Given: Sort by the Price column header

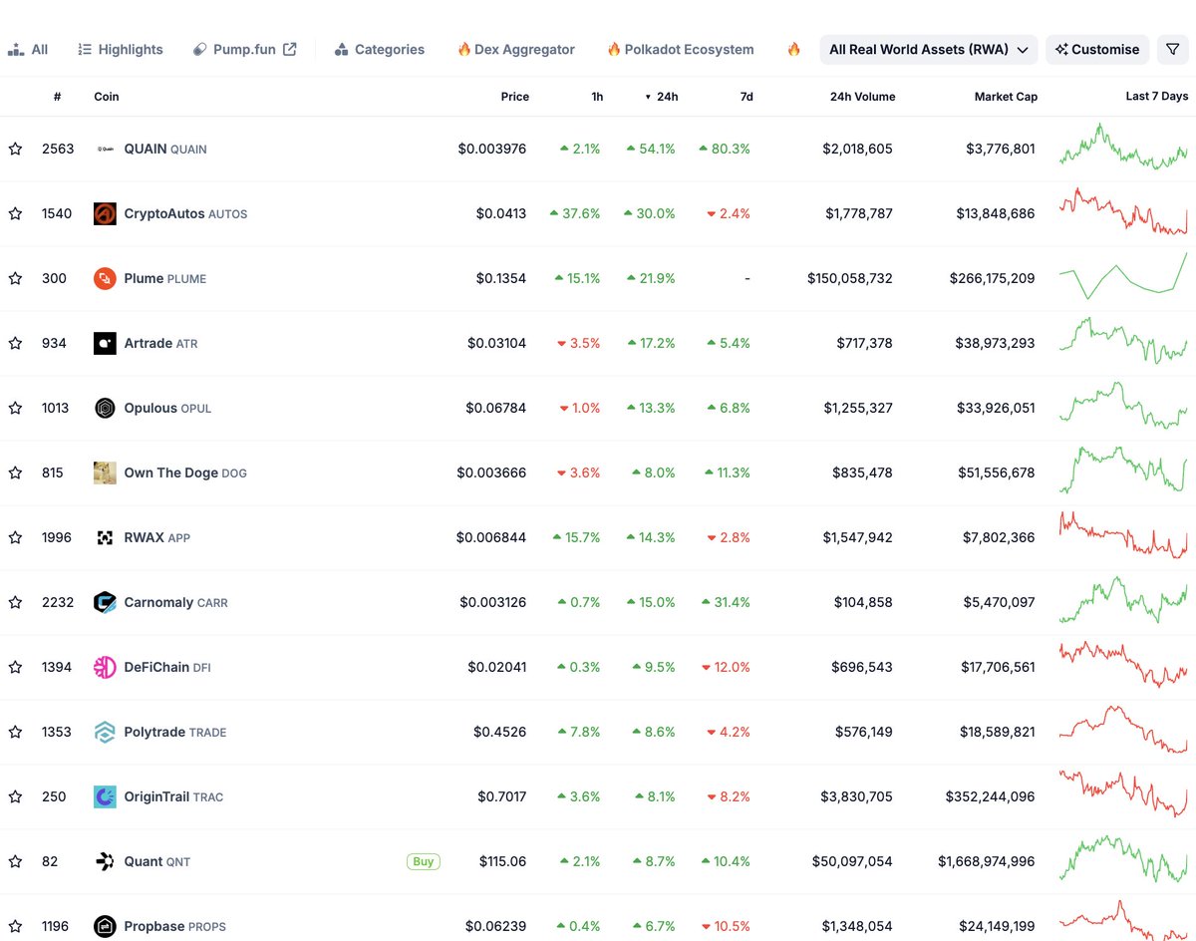Looking at the screenshot, I should pyautogui.click(x=515, y=97).
